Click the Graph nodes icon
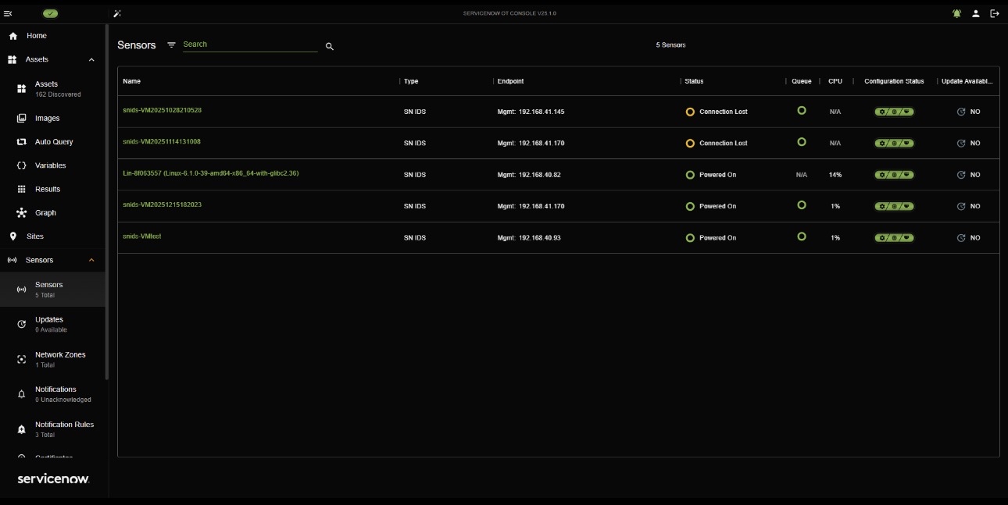The height and width of the screenshot is (505, 1008). [22, 212]
